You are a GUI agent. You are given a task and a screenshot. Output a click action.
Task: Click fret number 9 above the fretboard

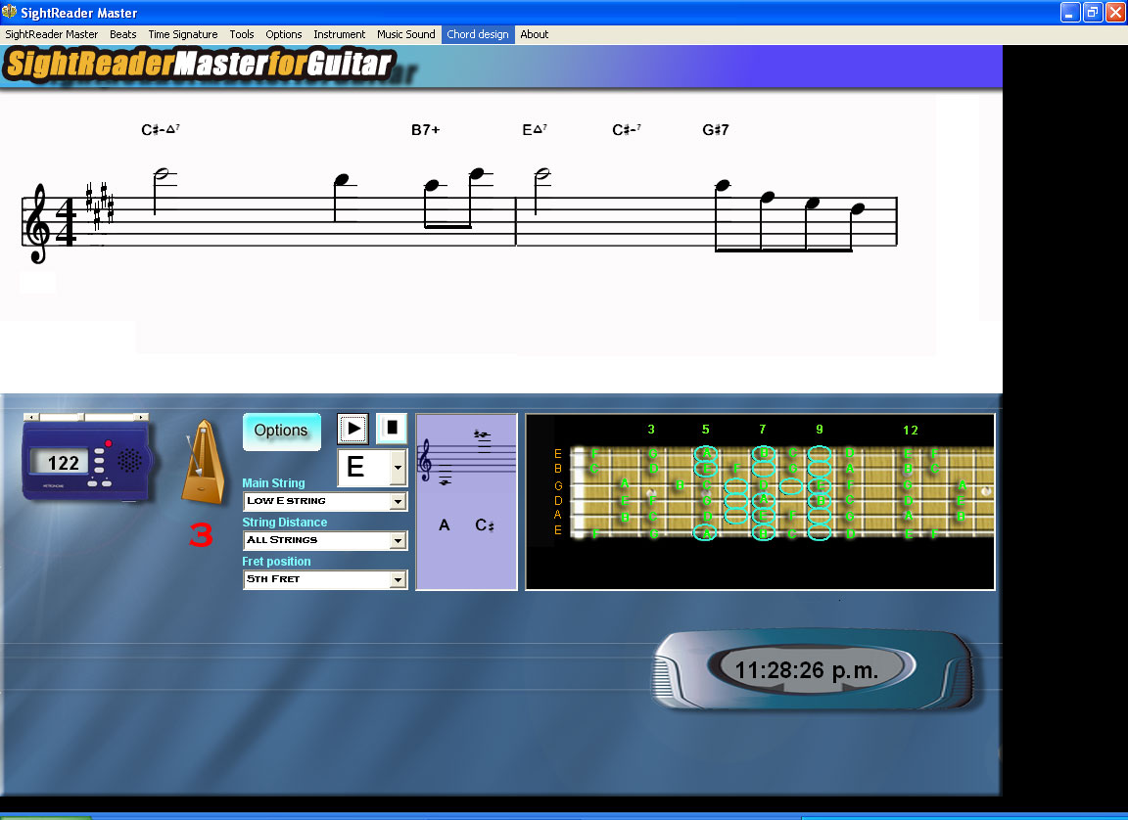(x=820, y=429)
